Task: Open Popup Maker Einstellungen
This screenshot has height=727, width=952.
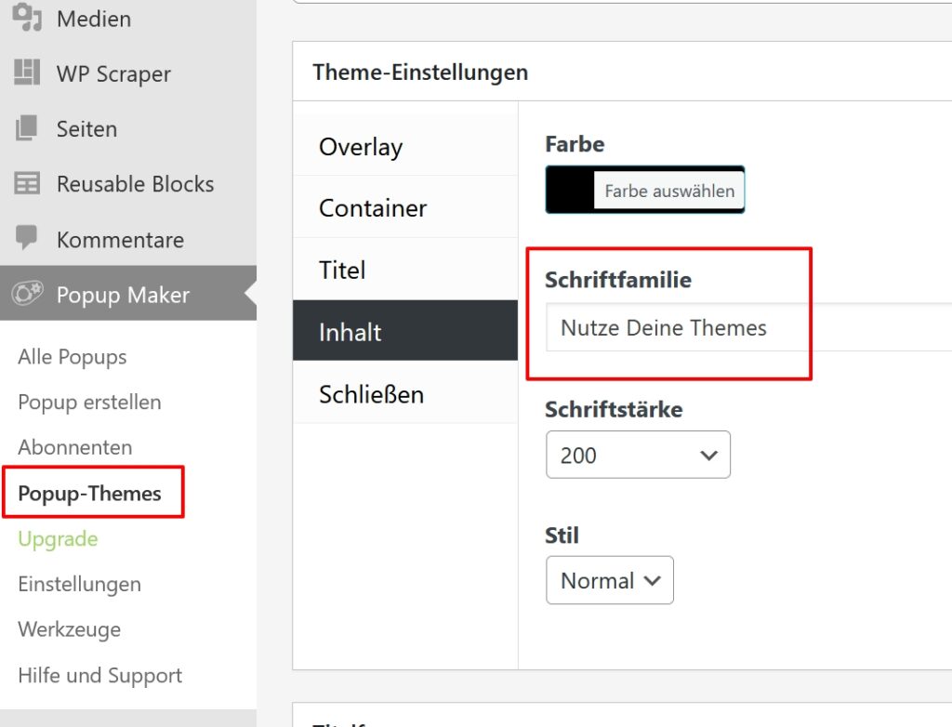Action: coord(79,585)
